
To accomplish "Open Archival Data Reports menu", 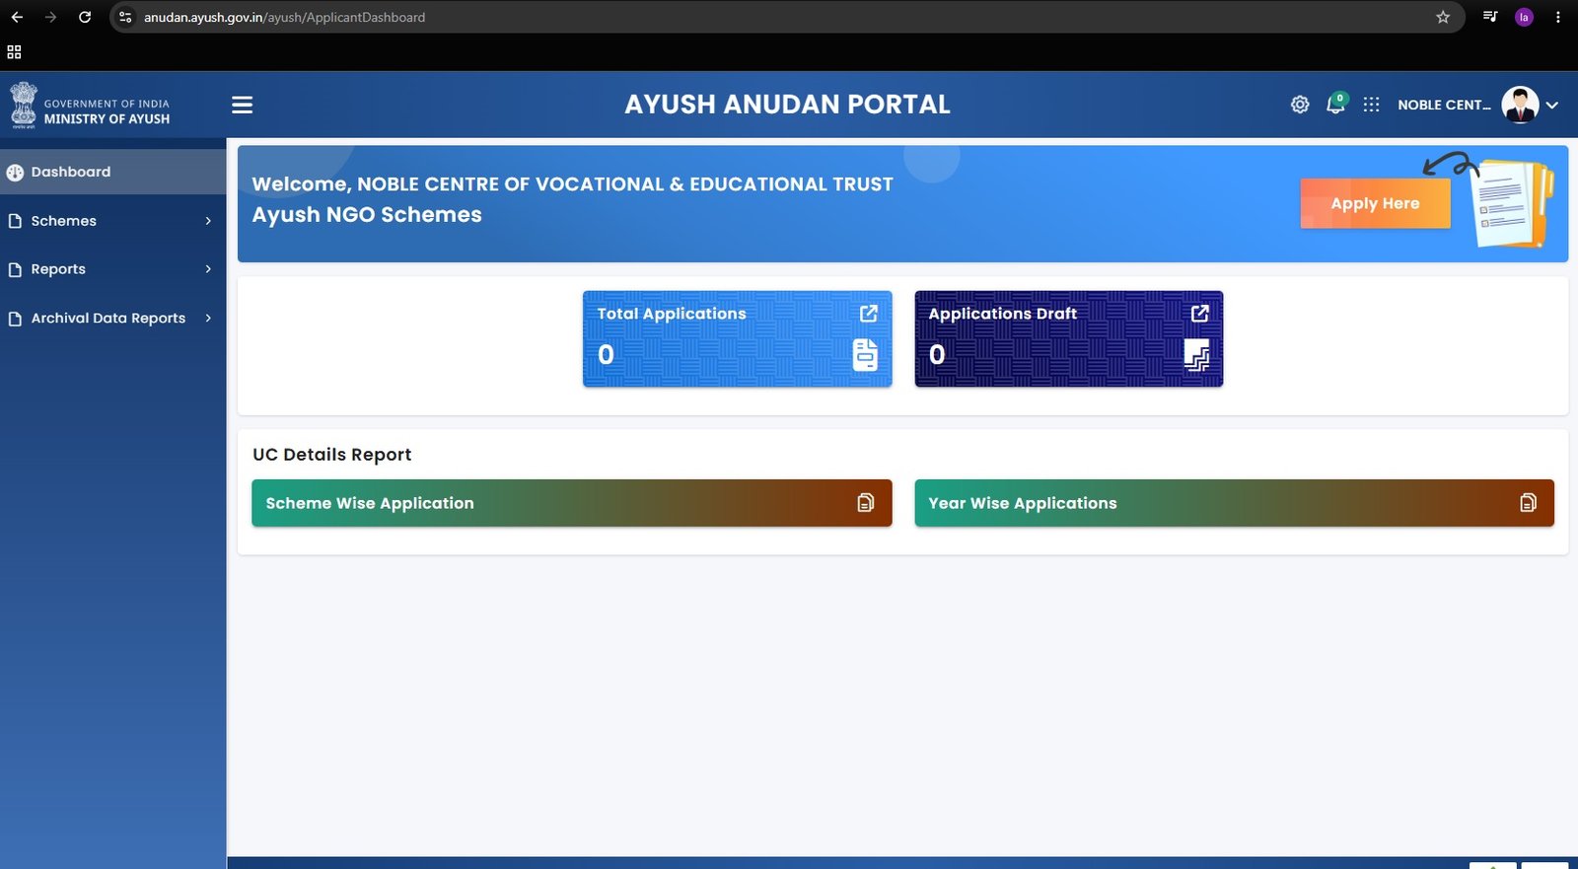I will (x=113, y=318).
